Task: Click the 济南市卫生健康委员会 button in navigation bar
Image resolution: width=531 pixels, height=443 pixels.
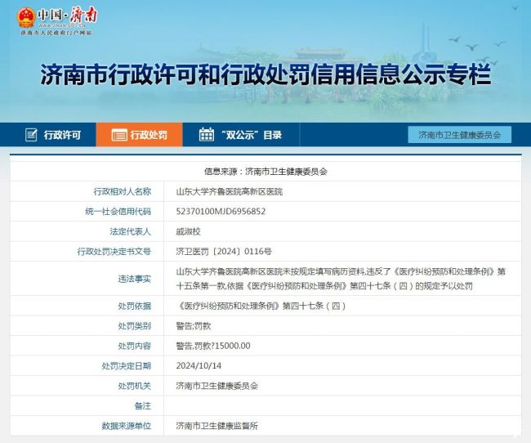Action: click(460, 135)
